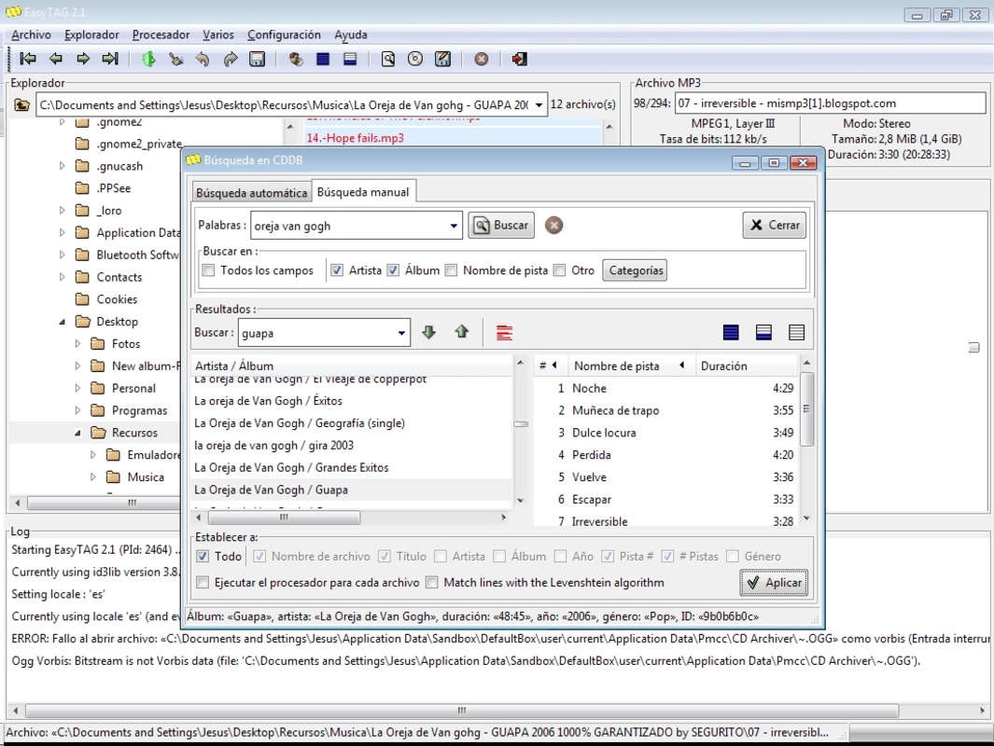This screenshot has height=746, width=994.
Task: Click the Categorías button
Action: pyautogui.click(x=635, y=270)
